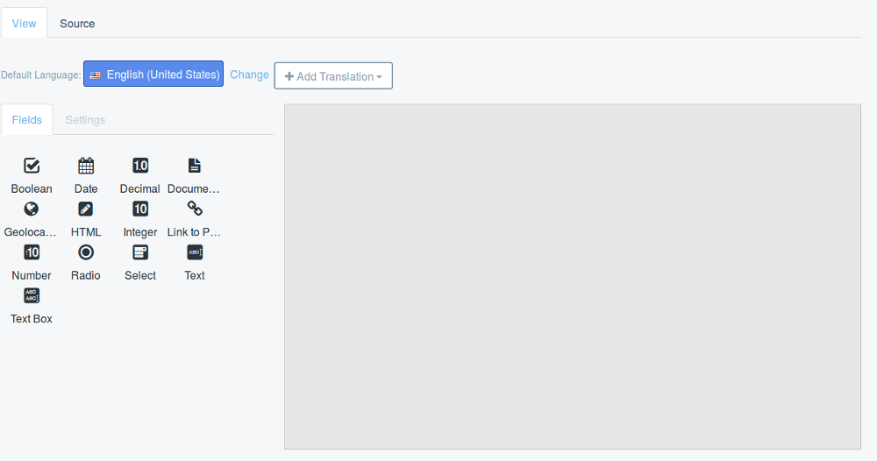Click the English (United States) language button

click(x=153, y=74)
